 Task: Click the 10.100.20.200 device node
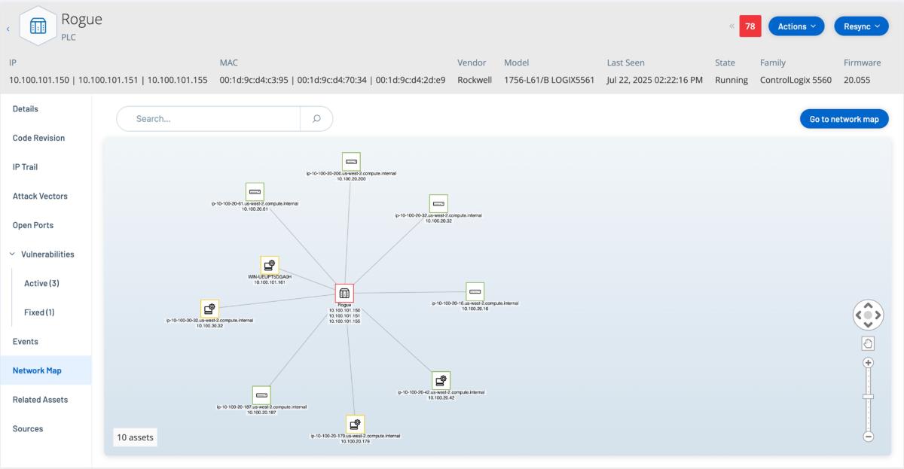pos(351,161)
